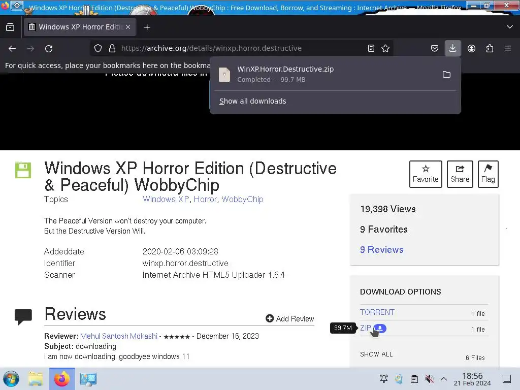
Task: Open the system settings taskbar icon
Action: click(88, 379)
